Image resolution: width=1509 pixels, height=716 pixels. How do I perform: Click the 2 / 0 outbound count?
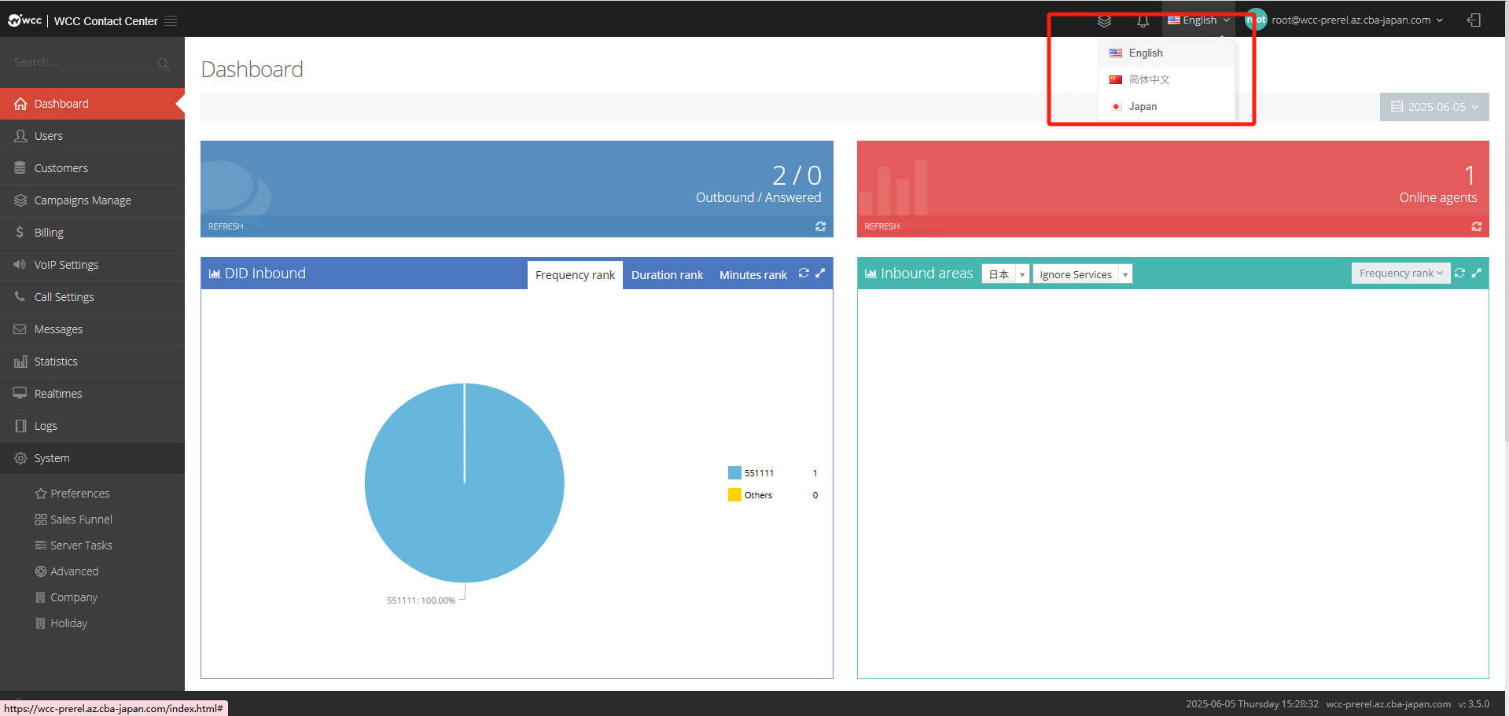(x=797, y=175)
